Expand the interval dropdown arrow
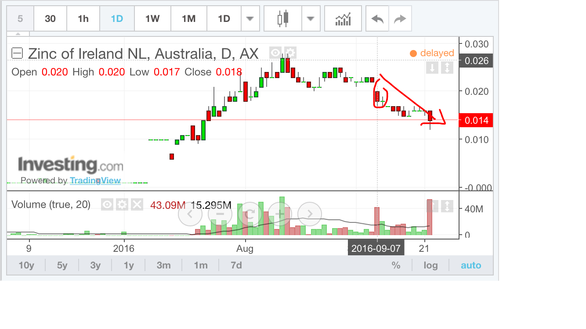The height and width of the screenshot is (329, 586). 250,19
